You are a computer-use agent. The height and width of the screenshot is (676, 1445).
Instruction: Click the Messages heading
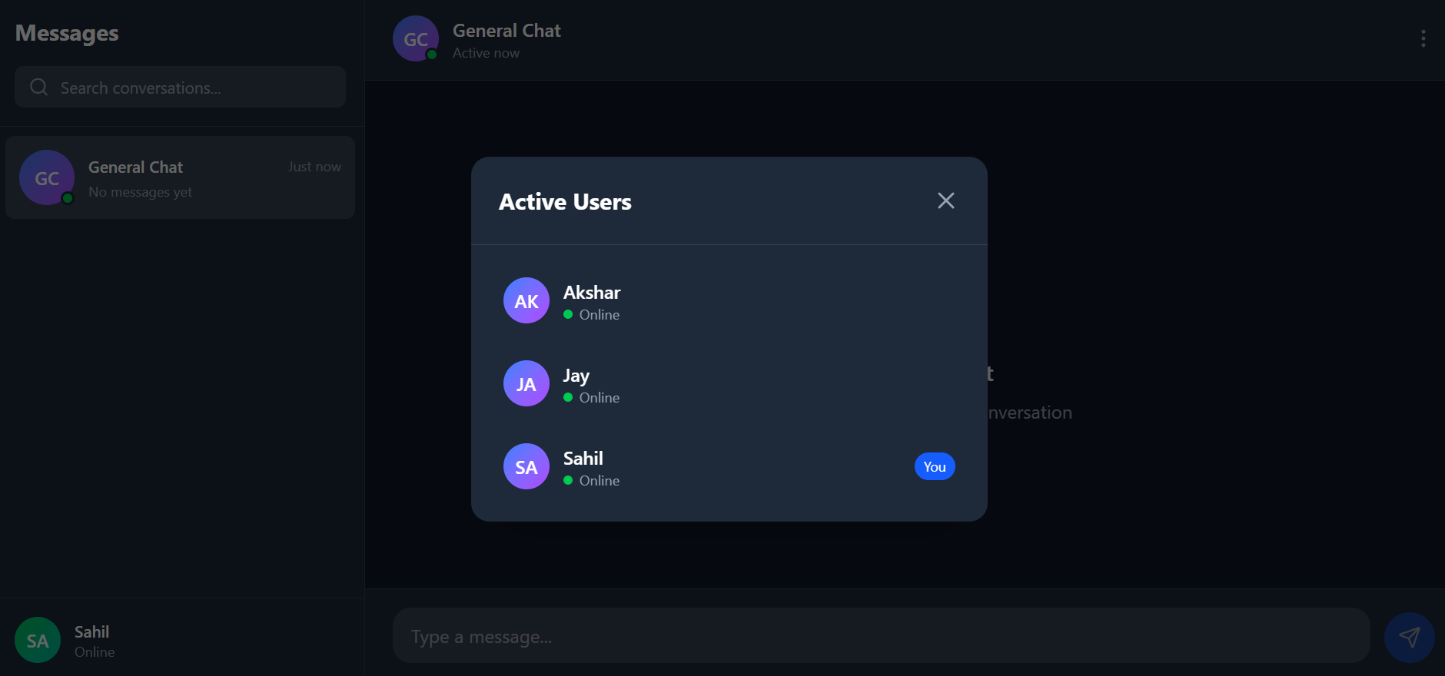tap(67, 33)
